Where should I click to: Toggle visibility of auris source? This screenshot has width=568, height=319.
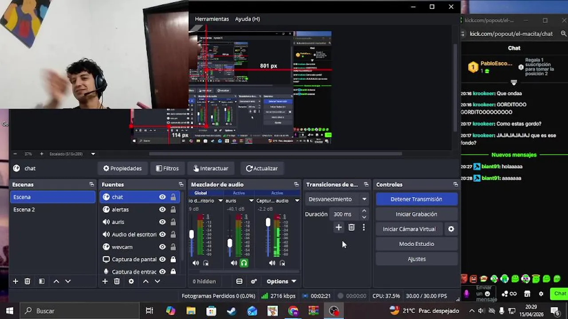tap(162, 222)
